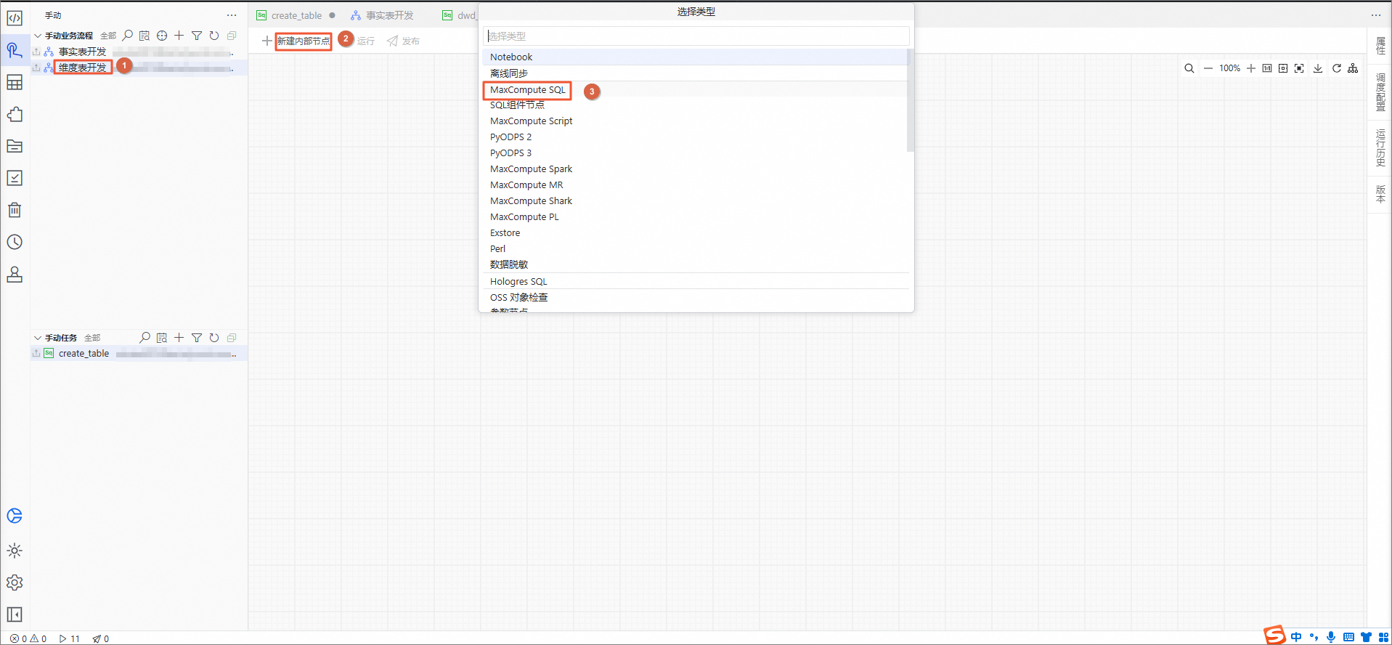Open the recycle bin icon in sidebar

click(x=15, y=210)
